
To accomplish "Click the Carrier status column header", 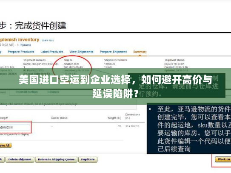I will point(59,118).
